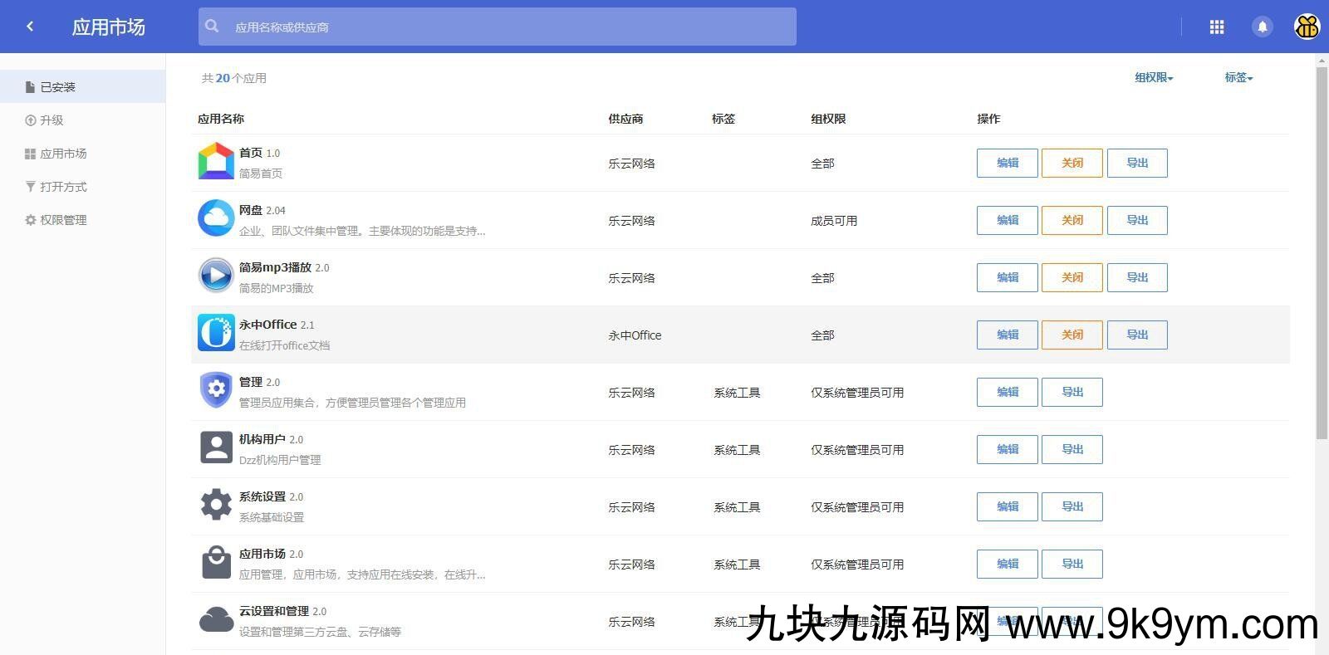
Task: Expand the 组权限 filter dropdown
Action: (x=1154, y=78)
